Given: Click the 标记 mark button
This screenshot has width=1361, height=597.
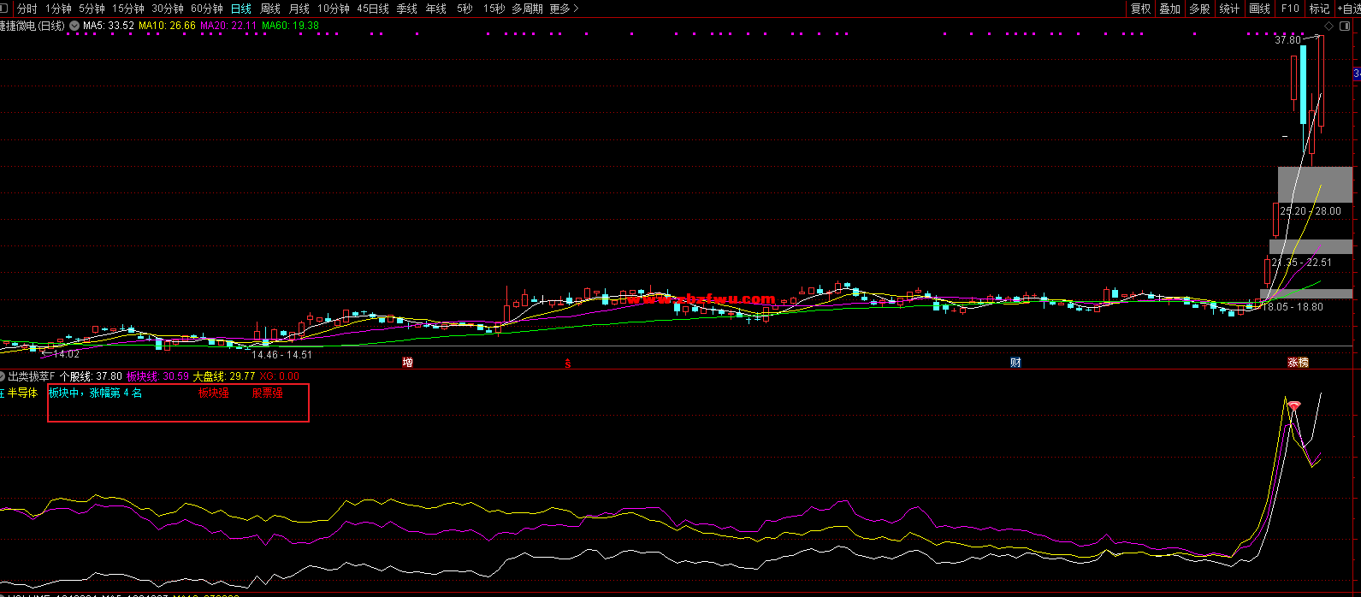Looking at the screenshot, I should pyautogui.click(x=1319, y=9).
